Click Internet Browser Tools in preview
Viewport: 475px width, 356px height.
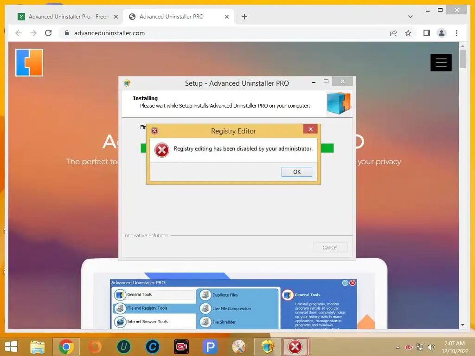147,322
